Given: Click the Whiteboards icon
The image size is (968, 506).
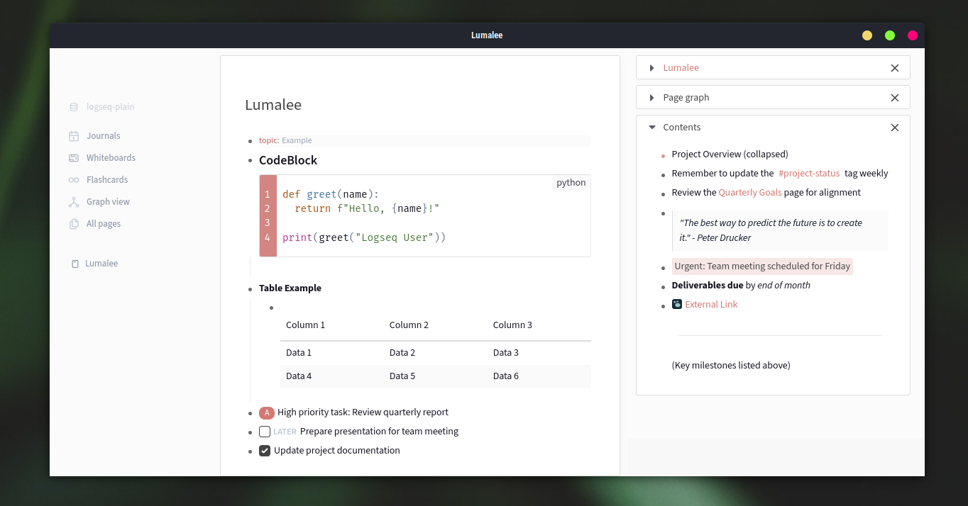Looking at the screenshot, I should [74, 158].
